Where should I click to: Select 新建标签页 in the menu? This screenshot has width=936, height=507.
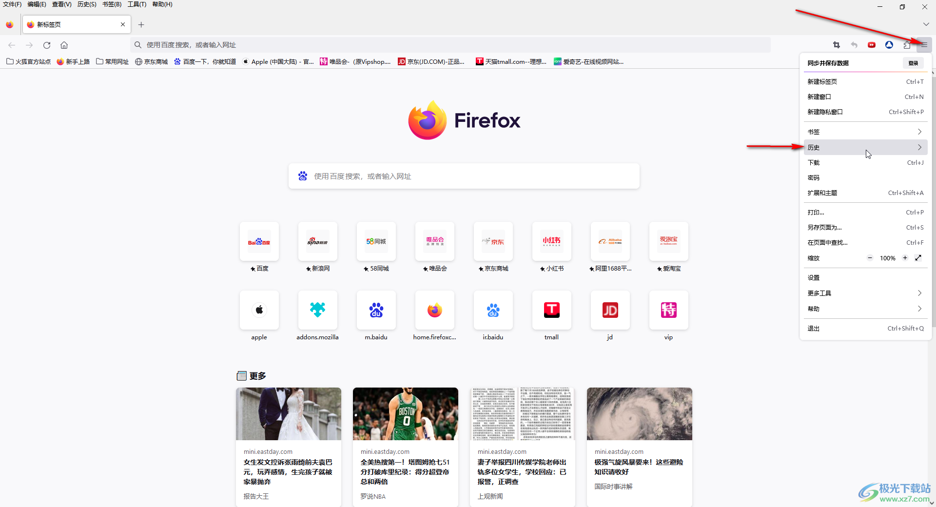[x=865, y=81]
